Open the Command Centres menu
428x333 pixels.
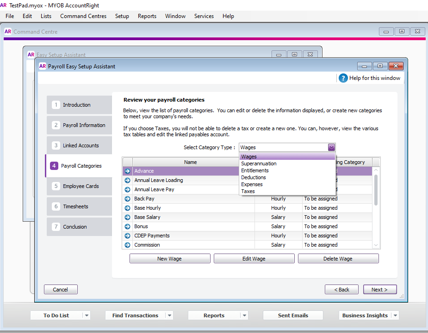(x=83, y=16)
